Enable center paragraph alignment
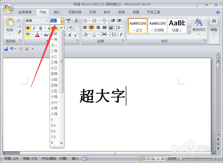The height and width of the screenshot is (163, 223). click(91, 28)
